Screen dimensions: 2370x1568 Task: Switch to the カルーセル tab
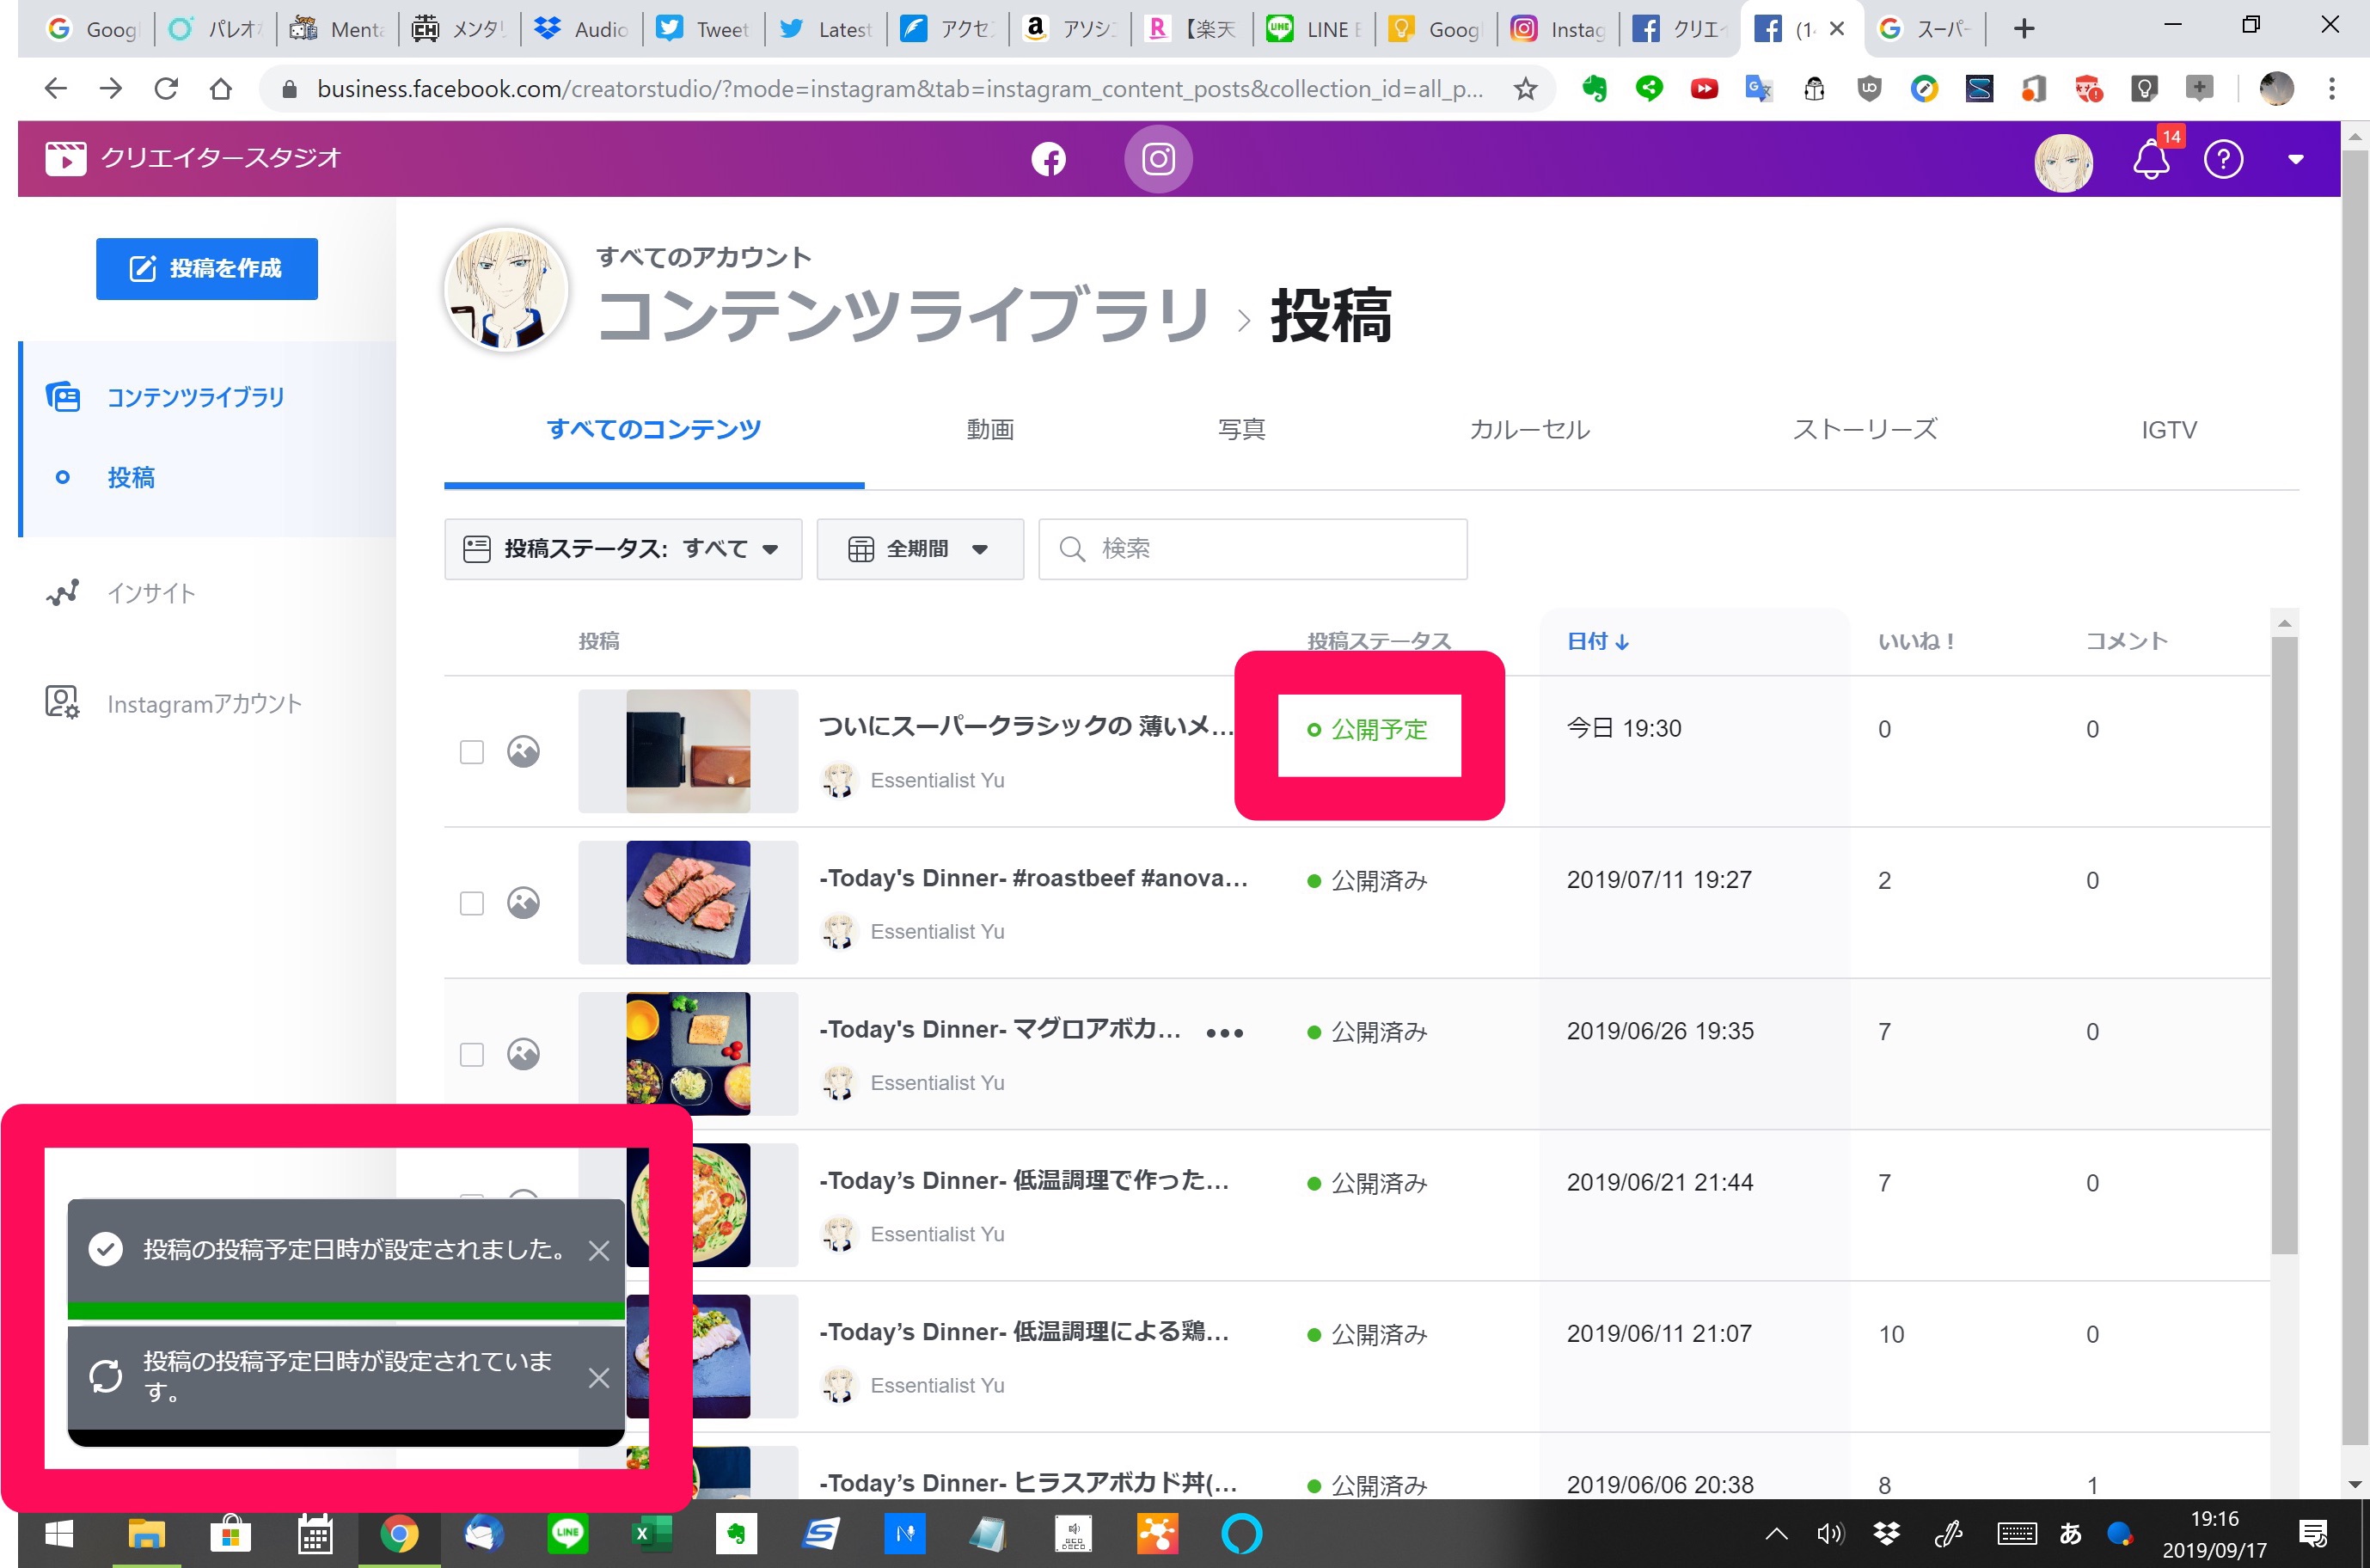click(x=1528, y=430)
